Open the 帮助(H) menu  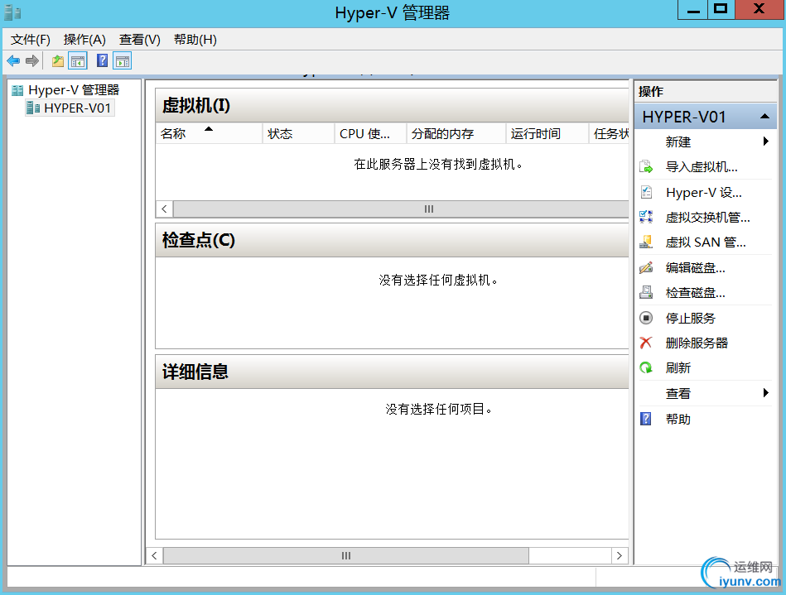[195, 40]
